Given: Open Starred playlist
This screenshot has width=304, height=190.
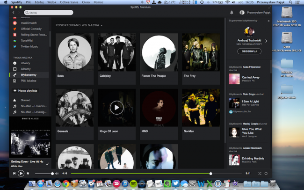Looking at the screenshot, I should pos(25,100).
